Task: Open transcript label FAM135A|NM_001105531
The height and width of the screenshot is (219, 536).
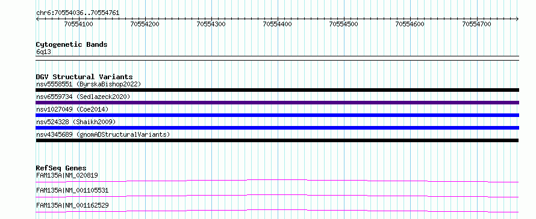Action: click(72, 190)
